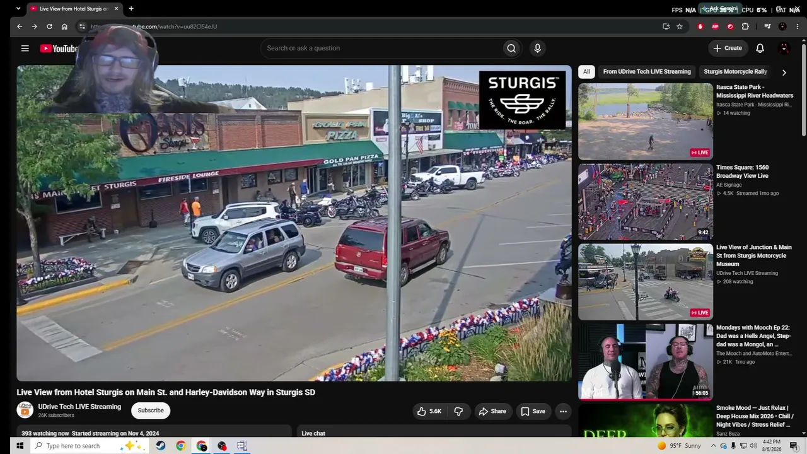Open the YouTube account avatar menu
The width and height of the screenshot is (807, 454).
[784, 48]
